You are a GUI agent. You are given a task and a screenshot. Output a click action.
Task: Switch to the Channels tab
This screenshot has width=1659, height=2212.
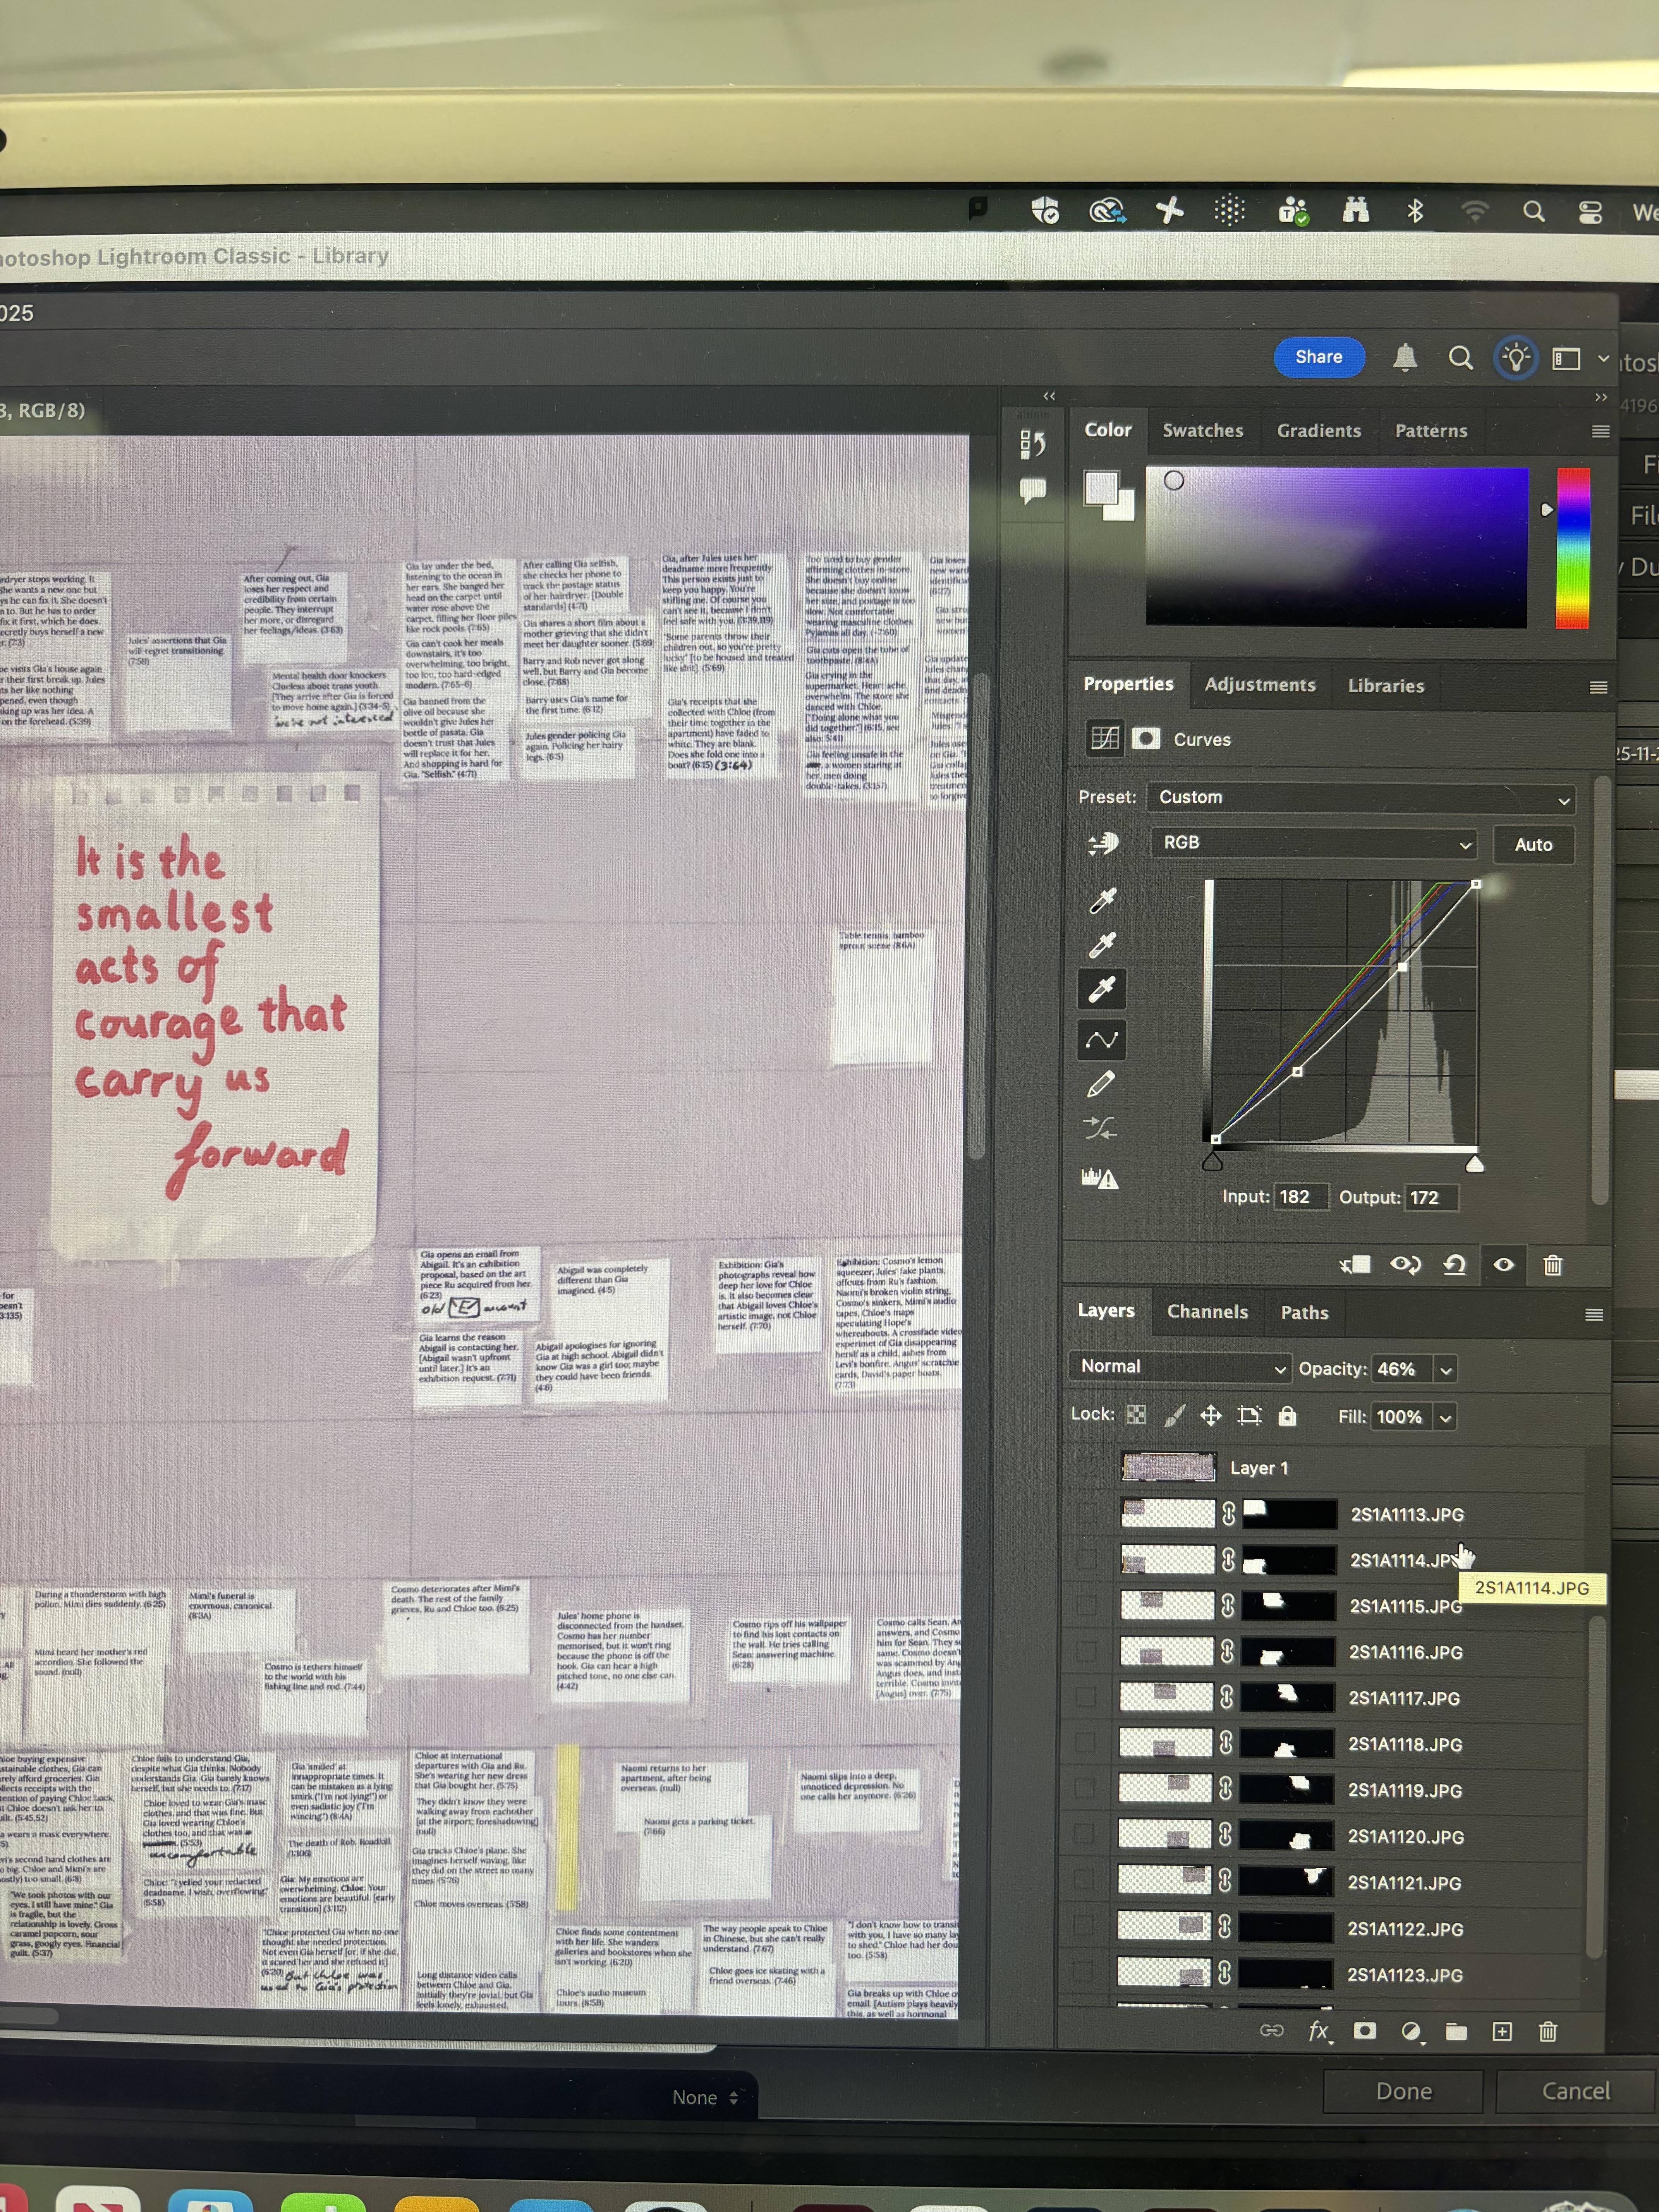1207,1312
